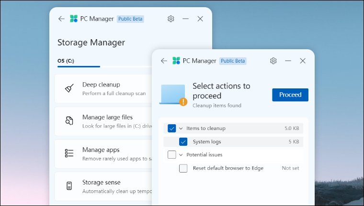Uncheck the Items to cleanup checkbox
The image size is (364, 206).
click(172, 129)
